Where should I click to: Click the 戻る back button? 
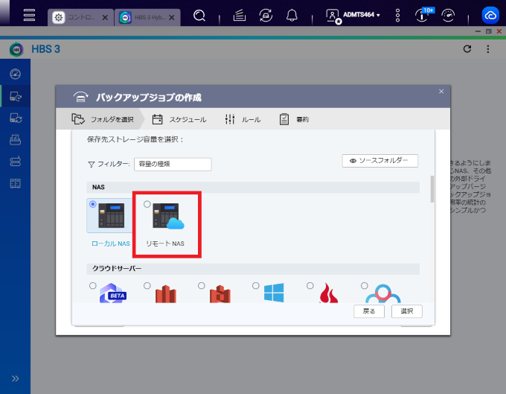coord(369,311)
